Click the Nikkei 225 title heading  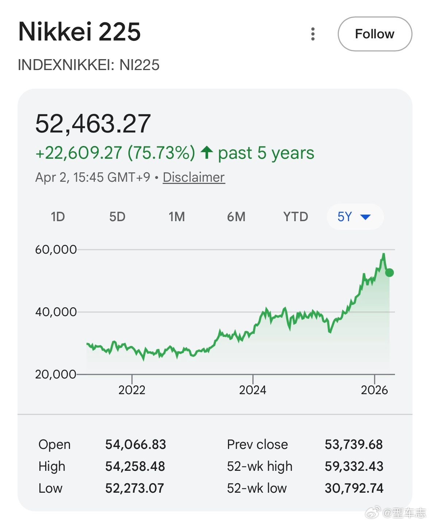pyautogui.click(x=80, y=32)
